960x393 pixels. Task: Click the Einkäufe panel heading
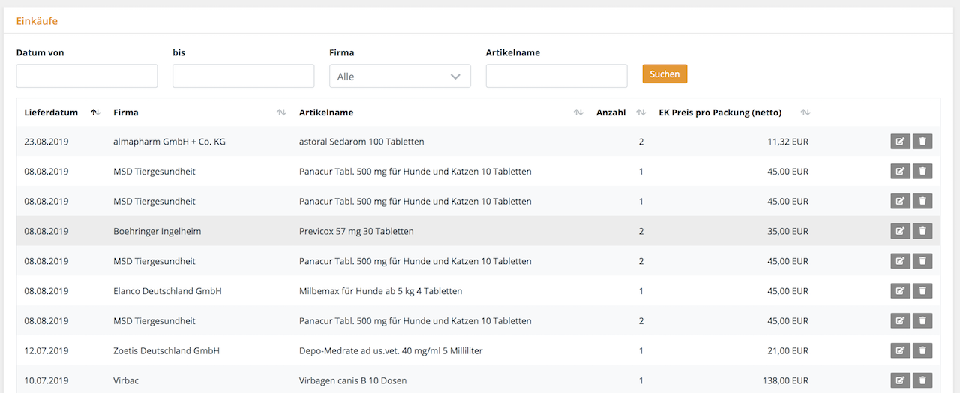37,21
